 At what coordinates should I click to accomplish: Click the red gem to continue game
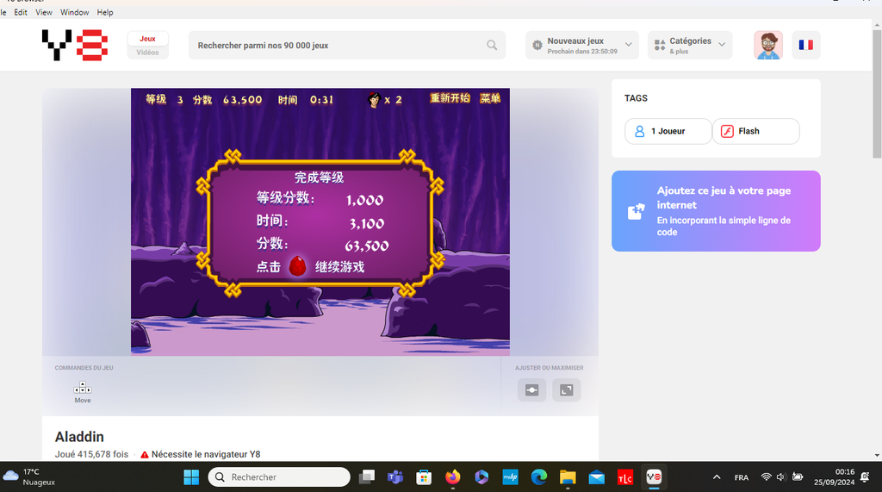297,266
